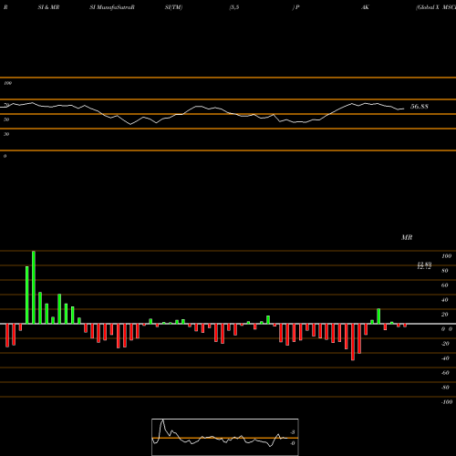Click the MR panel title label
Viewport: 456px width, 456px height.
coord(407,237)
